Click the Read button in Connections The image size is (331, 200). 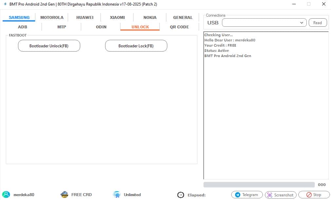(x=317, y=23)
